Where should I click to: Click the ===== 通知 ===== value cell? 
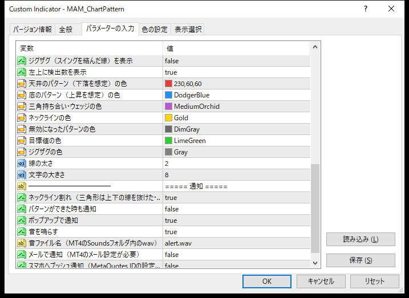tap(236, 186)
